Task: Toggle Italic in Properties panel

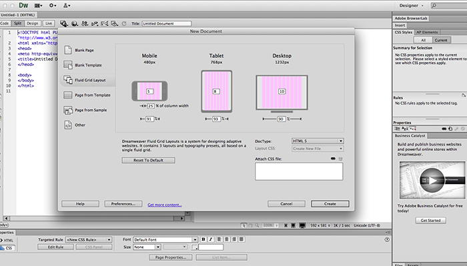Action: (211, 239)
